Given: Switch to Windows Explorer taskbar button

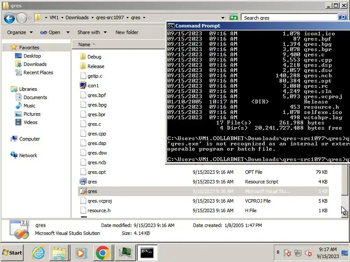Looking at the screenshot, I should [x=59, y=253].
